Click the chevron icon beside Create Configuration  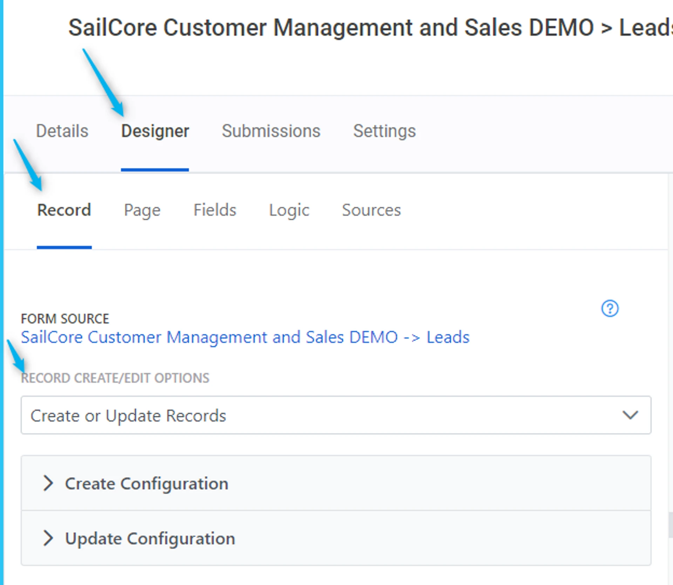48,483
